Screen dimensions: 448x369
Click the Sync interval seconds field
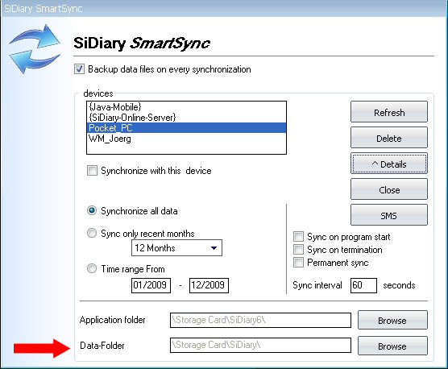point(363,285)
